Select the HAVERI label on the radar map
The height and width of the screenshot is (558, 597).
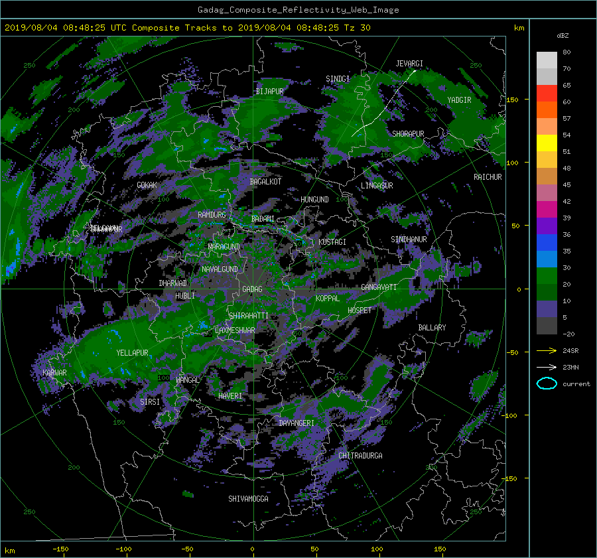click(x=230, y=396)
